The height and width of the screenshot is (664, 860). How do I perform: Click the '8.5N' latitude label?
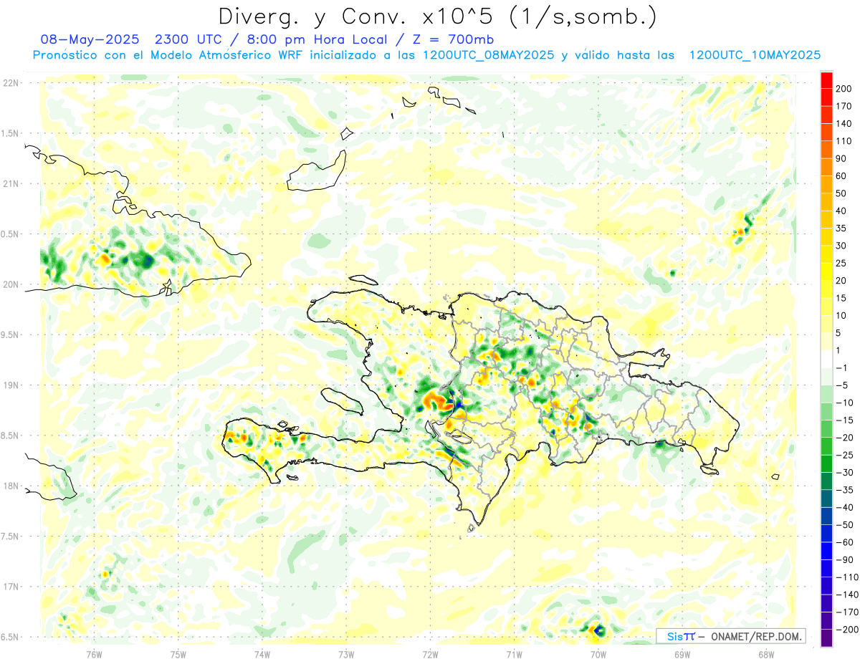[10, 436]
